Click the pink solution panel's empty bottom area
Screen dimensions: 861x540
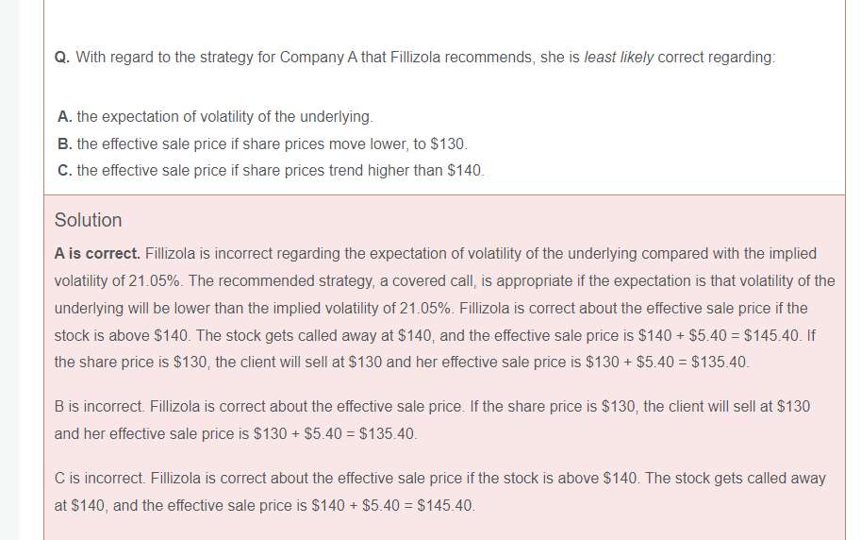[x=443, y=529]
